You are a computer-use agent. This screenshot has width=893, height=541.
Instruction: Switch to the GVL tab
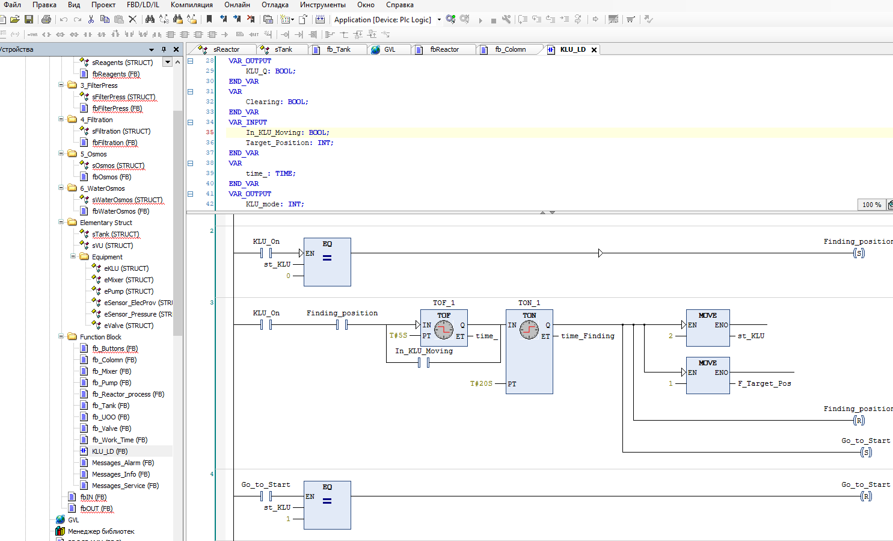[x=389, y=49]
